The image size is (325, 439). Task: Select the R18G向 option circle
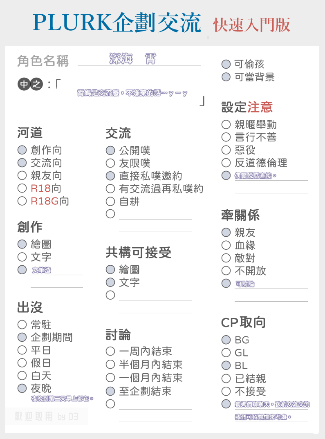click(22, 201)
